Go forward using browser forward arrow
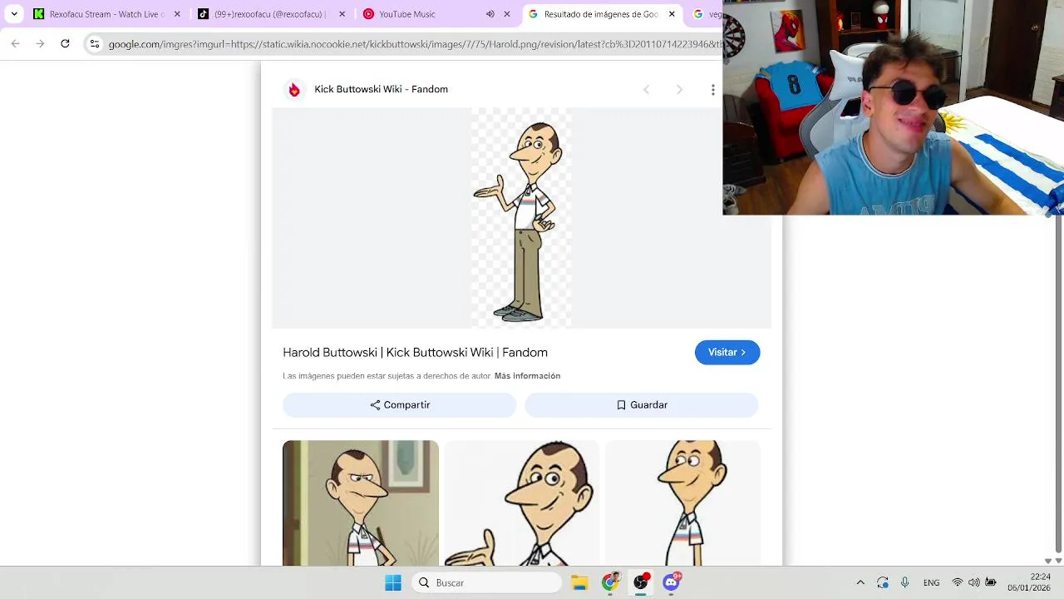The image size is (1064, 599). (40, 43)
